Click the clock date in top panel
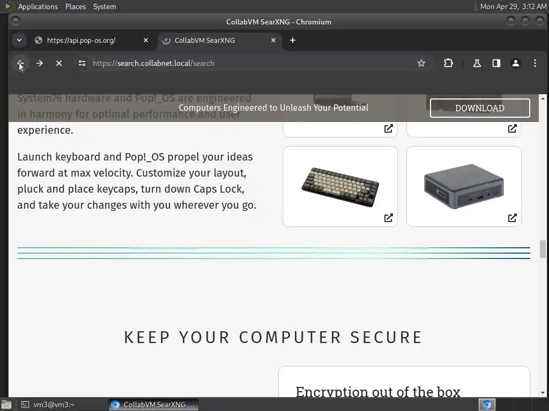The height and width of the screenshot is (411, 549). tap(513, 6)
